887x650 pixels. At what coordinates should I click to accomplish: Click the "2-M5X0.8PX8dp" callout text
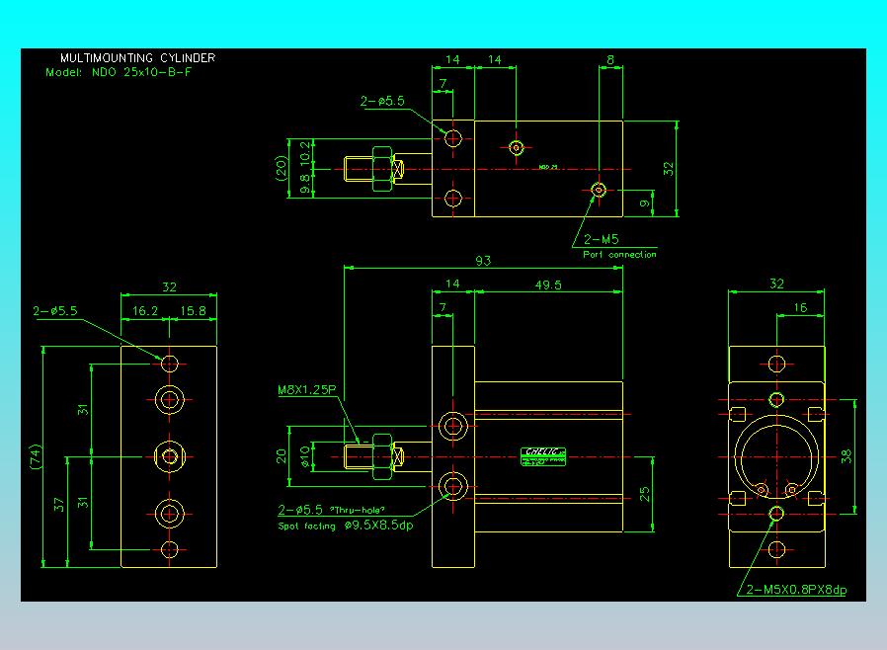pos(796,590)
